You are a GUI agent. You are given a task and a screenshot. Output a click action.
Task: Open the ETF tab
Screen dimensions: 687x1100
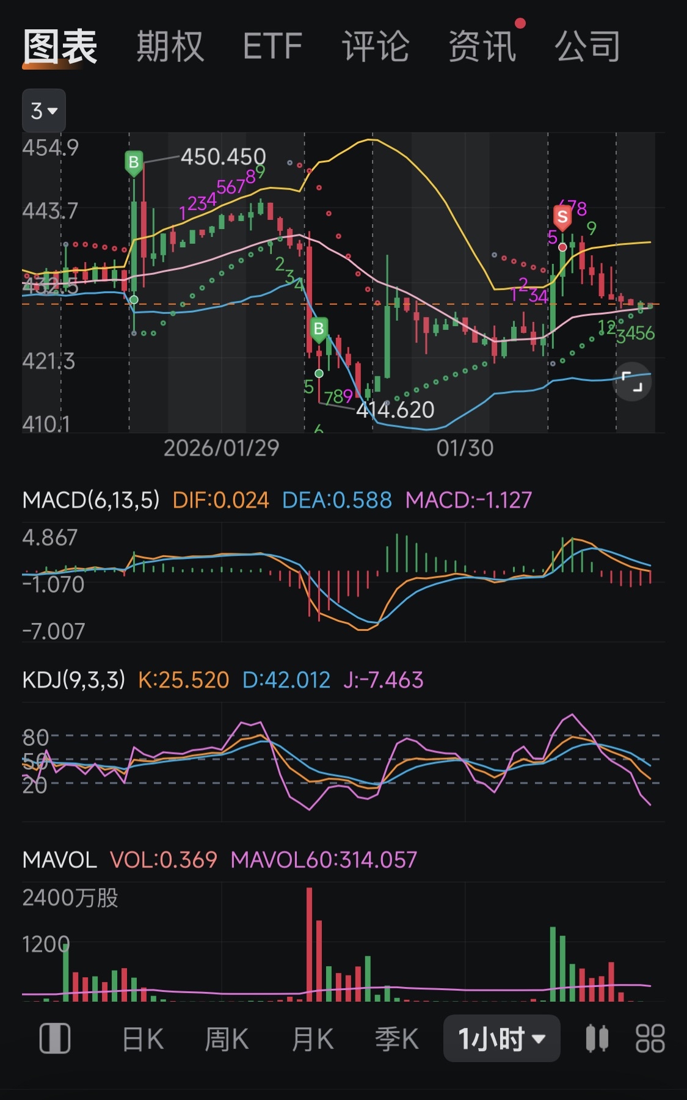coord(272,46)
